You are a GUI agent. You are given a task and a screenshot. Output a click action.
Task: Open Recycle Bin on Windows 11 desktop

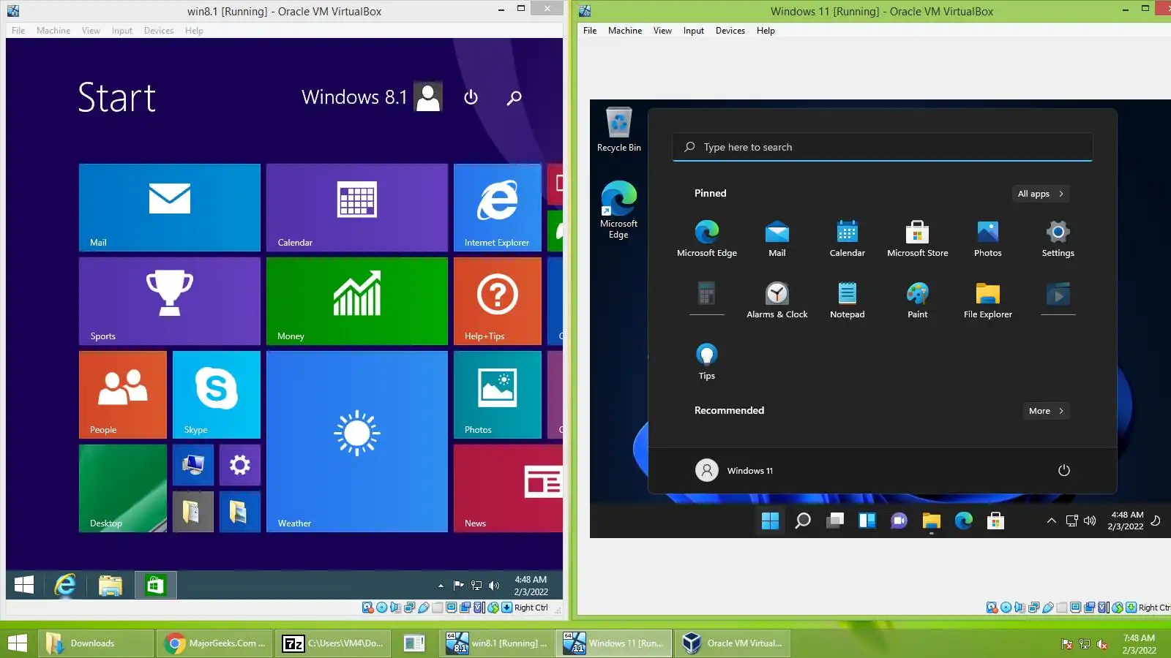point(619,130)
